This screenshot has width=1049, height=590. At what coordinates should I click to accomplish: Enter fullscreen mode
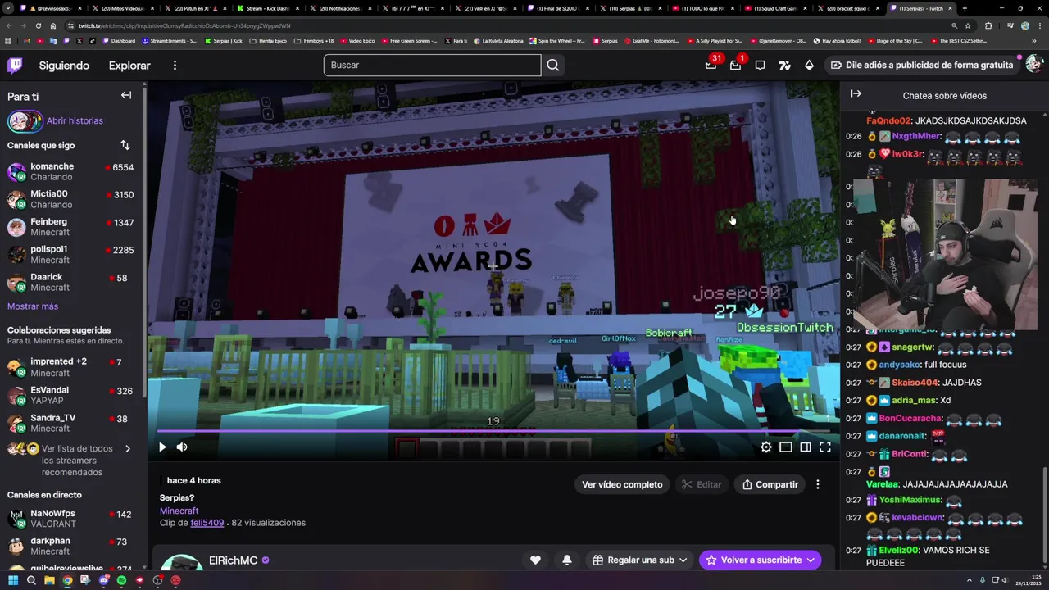tap(824, 447)
